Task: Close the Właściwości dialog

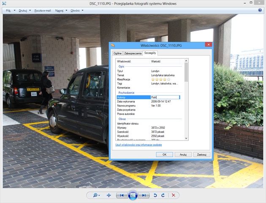Action: pos(209,45)
